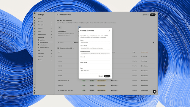The width and height of the screenshot is (190, 107).
Task: Click the workspace logo at top of rail
Action: [x=34, y=13]
